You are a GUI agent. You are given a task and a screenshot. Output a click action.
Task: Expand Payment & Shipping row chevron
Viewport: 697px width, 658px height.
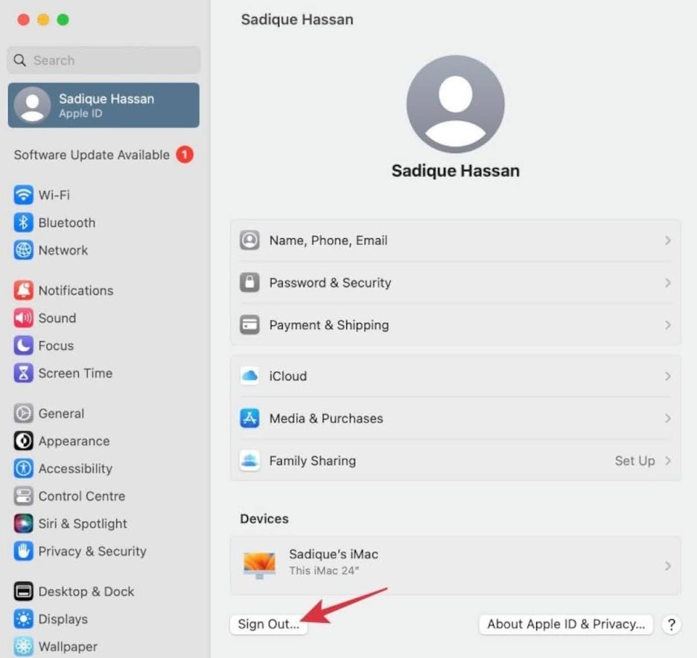[668, 325]
